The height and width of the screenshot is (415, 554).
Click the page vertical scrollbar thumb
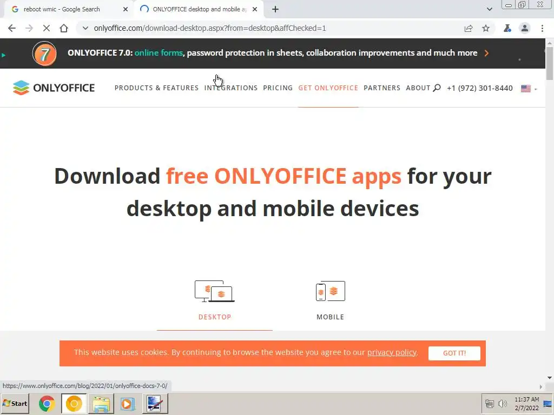point(550,64)
